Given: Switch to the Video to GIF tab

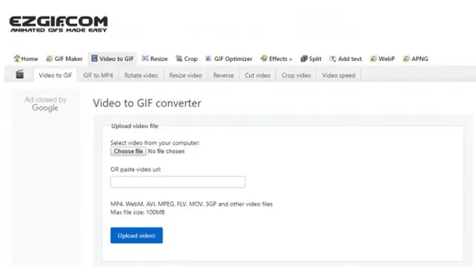Looking at the screenshot, I should tap(55, 75).
